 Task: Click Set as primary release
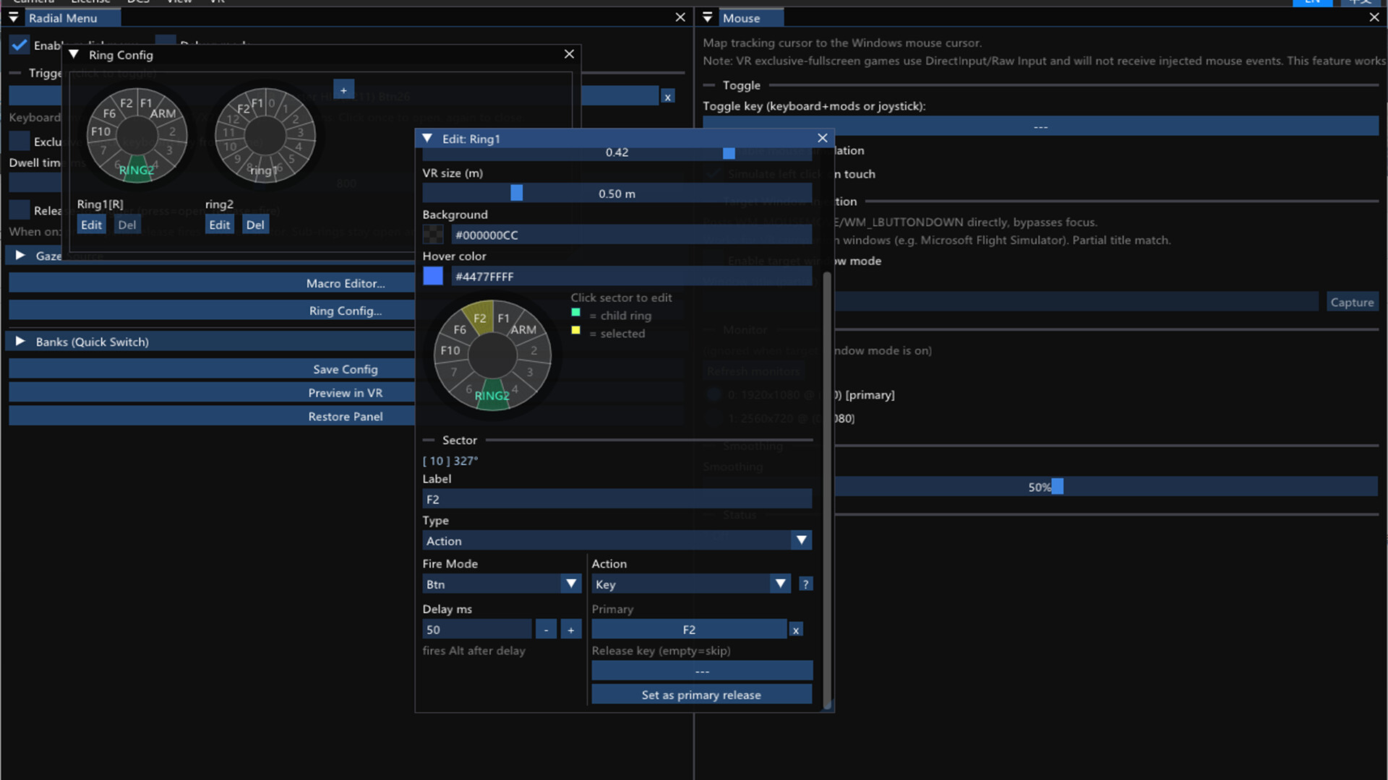coord(702,695)
